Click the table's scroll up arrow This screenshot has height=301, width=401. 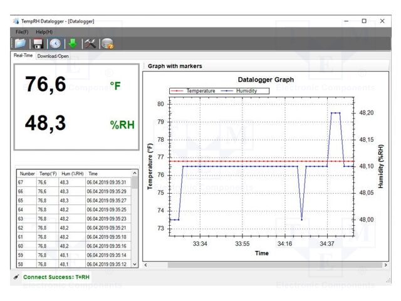coord(134,174)
